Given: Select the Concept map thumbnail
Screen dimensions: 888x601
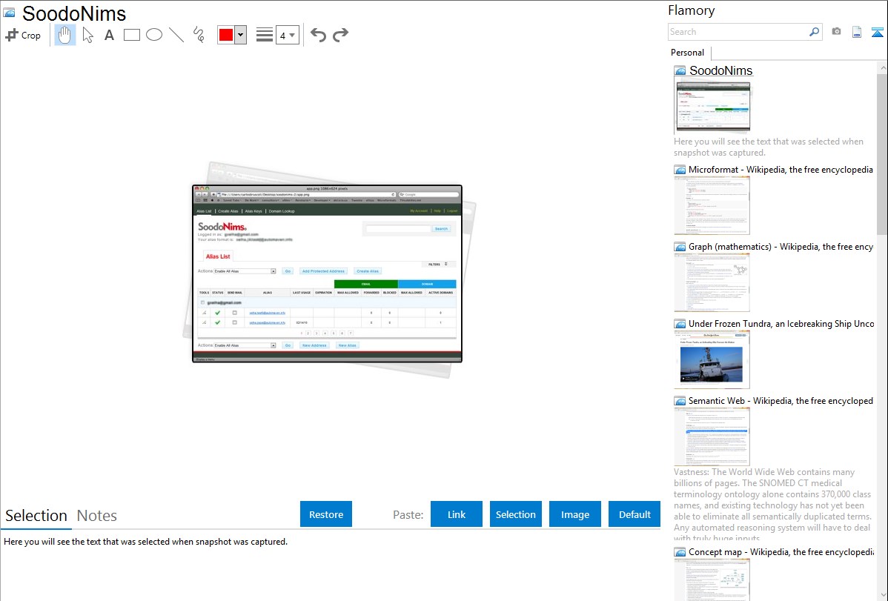Looking at the screenshot, I should click(712, 580).
